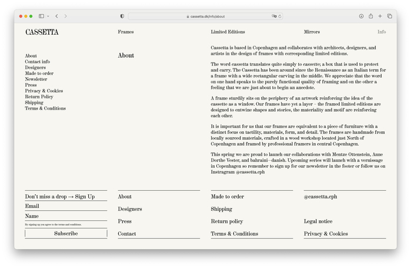411x268 pixels.
Task: Click the Share icon in Safari
Action: pos(370,16)
